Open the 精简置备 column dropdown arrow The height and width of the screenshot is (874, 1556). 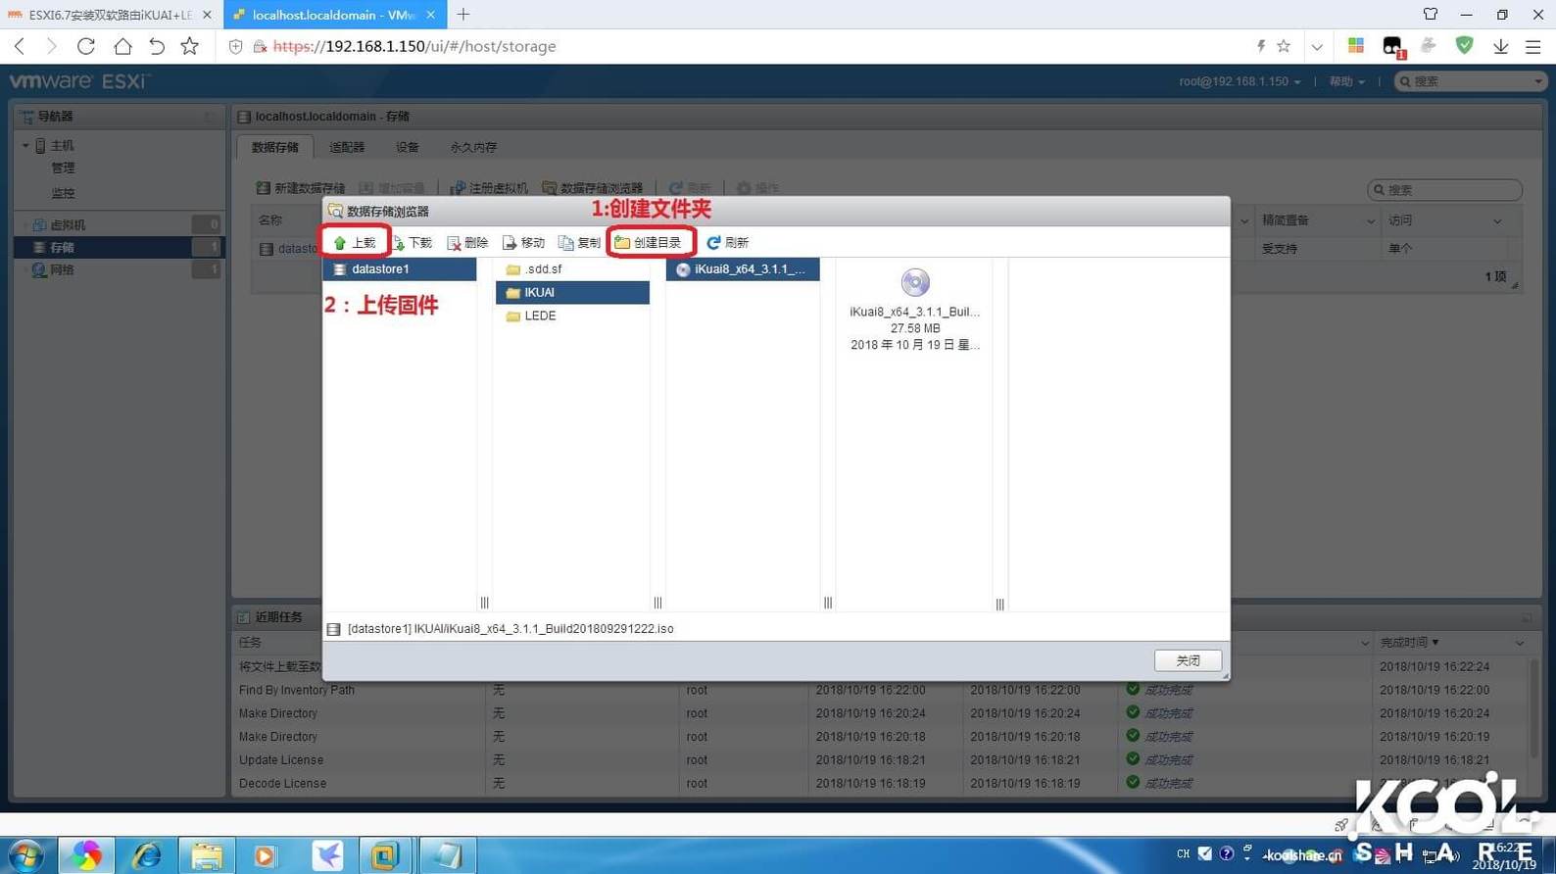click(x=1370, y=221)
